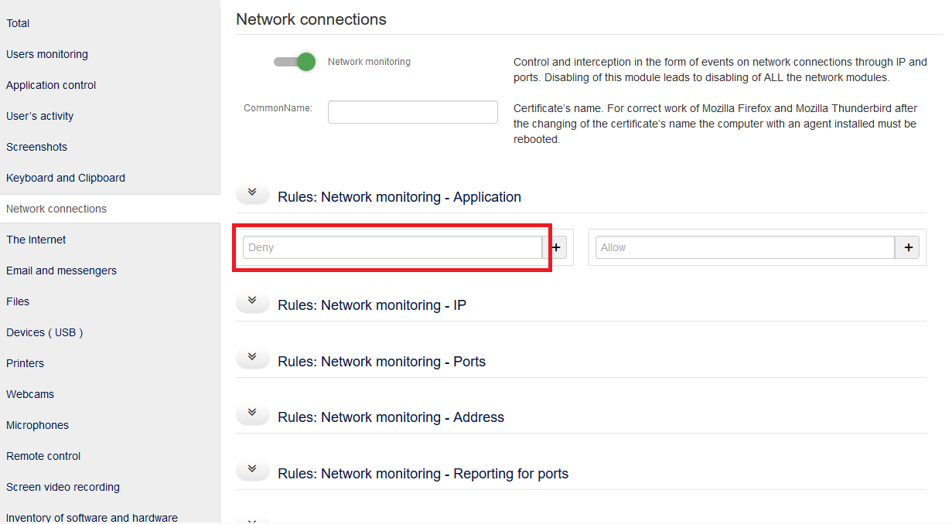Expand Network monitoring - Reporting for ports

pos(252,470)
